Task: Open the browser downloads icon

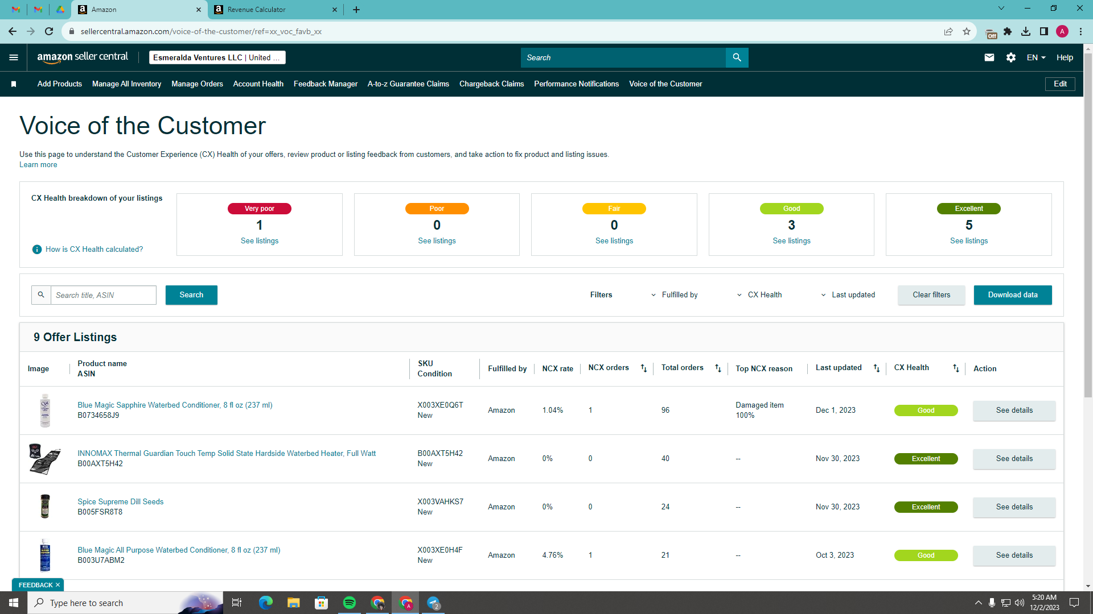Action: pyautogui.click(x=1025, y=31)
